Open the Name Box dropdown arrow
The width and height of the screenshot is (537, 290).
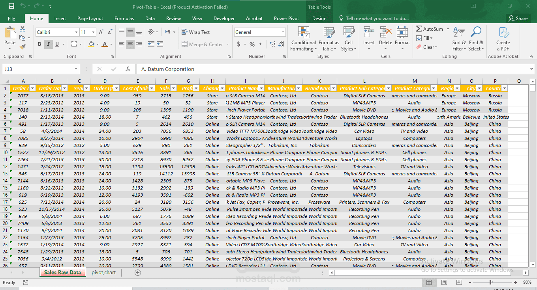76,69
